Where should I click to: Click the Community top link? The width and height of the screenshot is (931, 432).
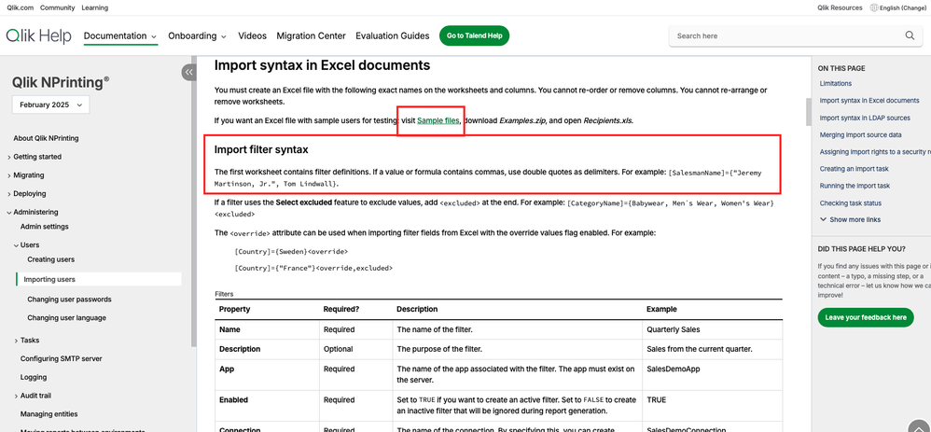pyautogui.click(x=58, y=7)
